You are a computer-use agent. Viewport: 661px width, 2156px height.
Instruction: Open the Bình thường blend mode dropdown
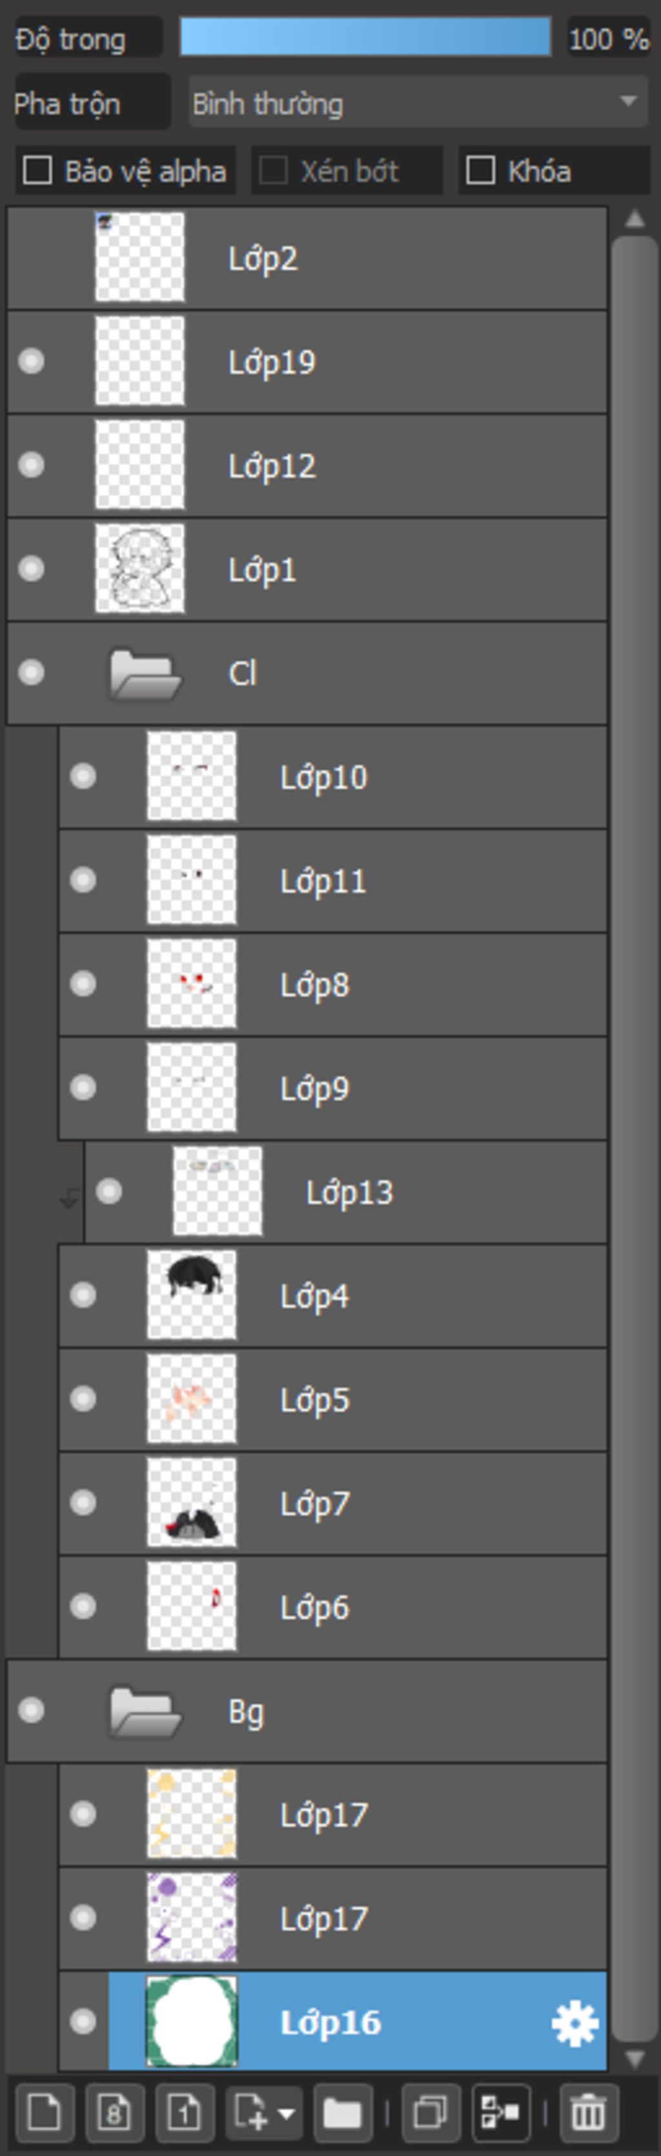[x=418, y=102]
